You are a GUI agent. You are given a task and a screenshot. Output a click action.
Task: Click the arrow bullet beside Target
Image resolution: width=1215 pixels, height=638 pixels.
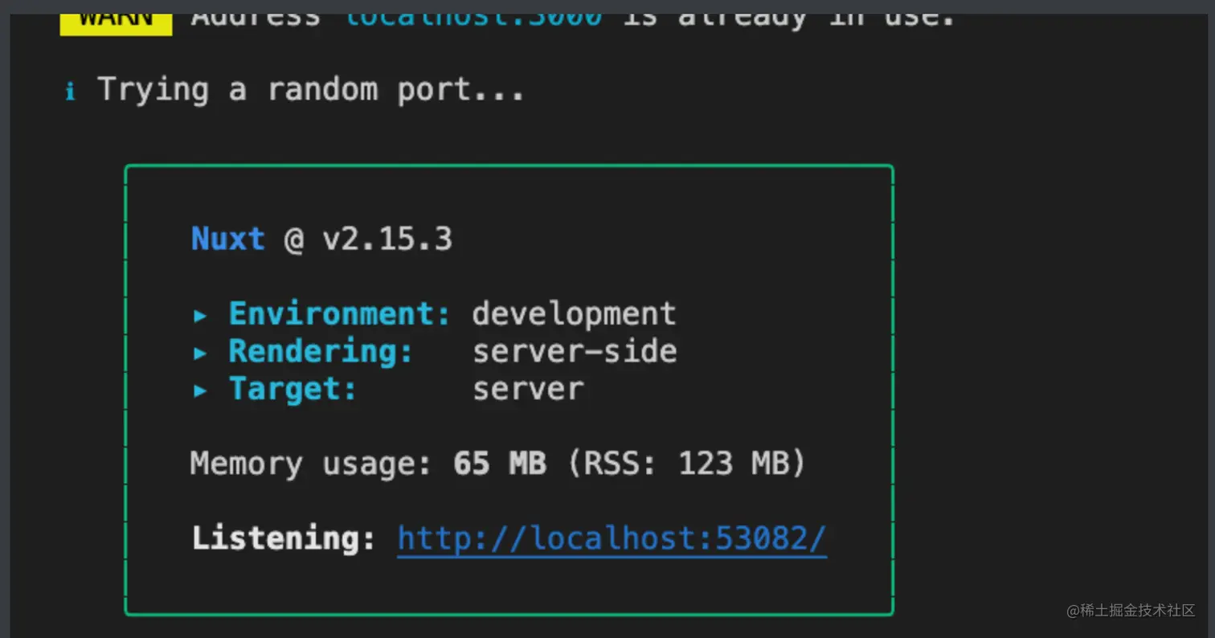point(200,391)
